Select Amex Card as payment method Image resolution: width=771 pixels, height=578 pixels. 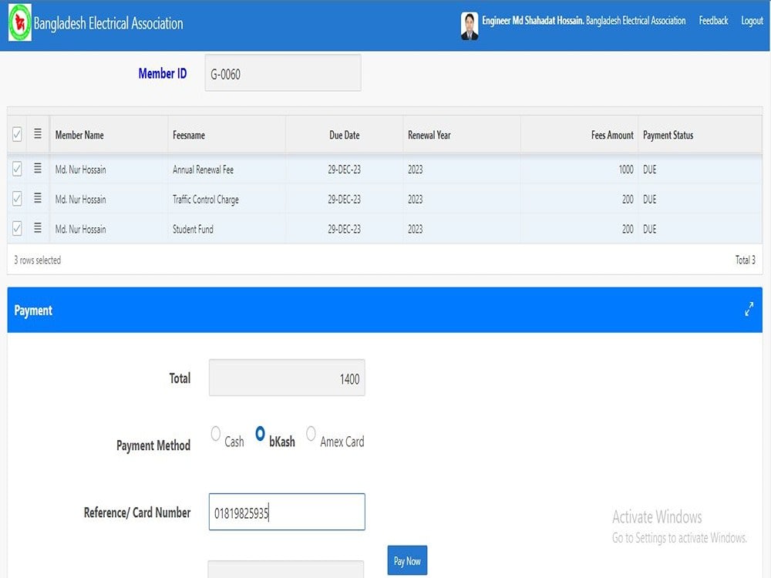pyautogui.click(x=311, y=434)
